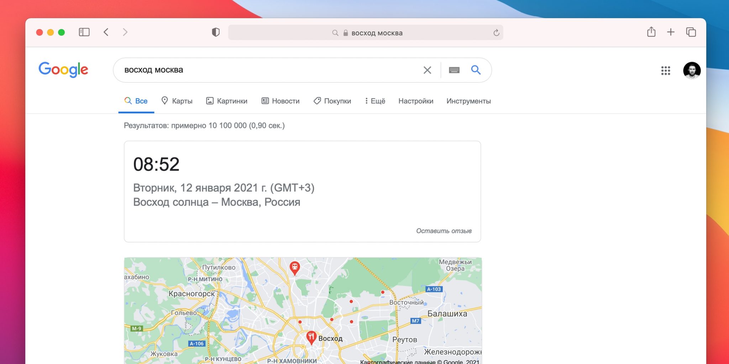The image size is (729, 364).
Task: Click the Реутов label on the map
Action: pyautogui.click(x=405, y=339)
